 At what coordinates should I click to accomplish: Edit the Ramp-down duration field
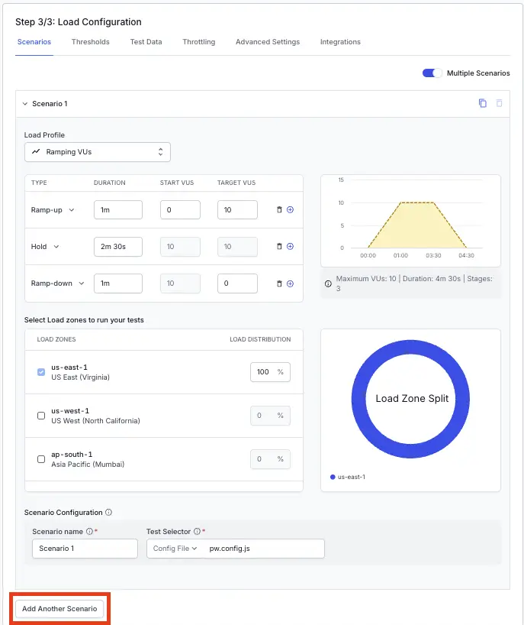click(118, 283)
